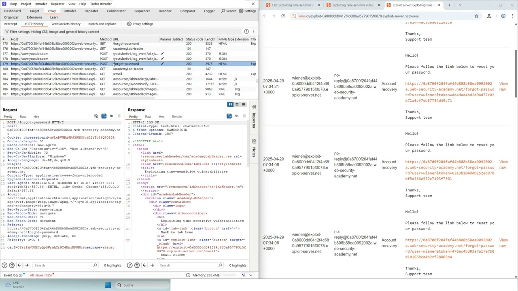518x291 pixels.
Task: Sort HTTP history by Host column
Action: [54, 40]
